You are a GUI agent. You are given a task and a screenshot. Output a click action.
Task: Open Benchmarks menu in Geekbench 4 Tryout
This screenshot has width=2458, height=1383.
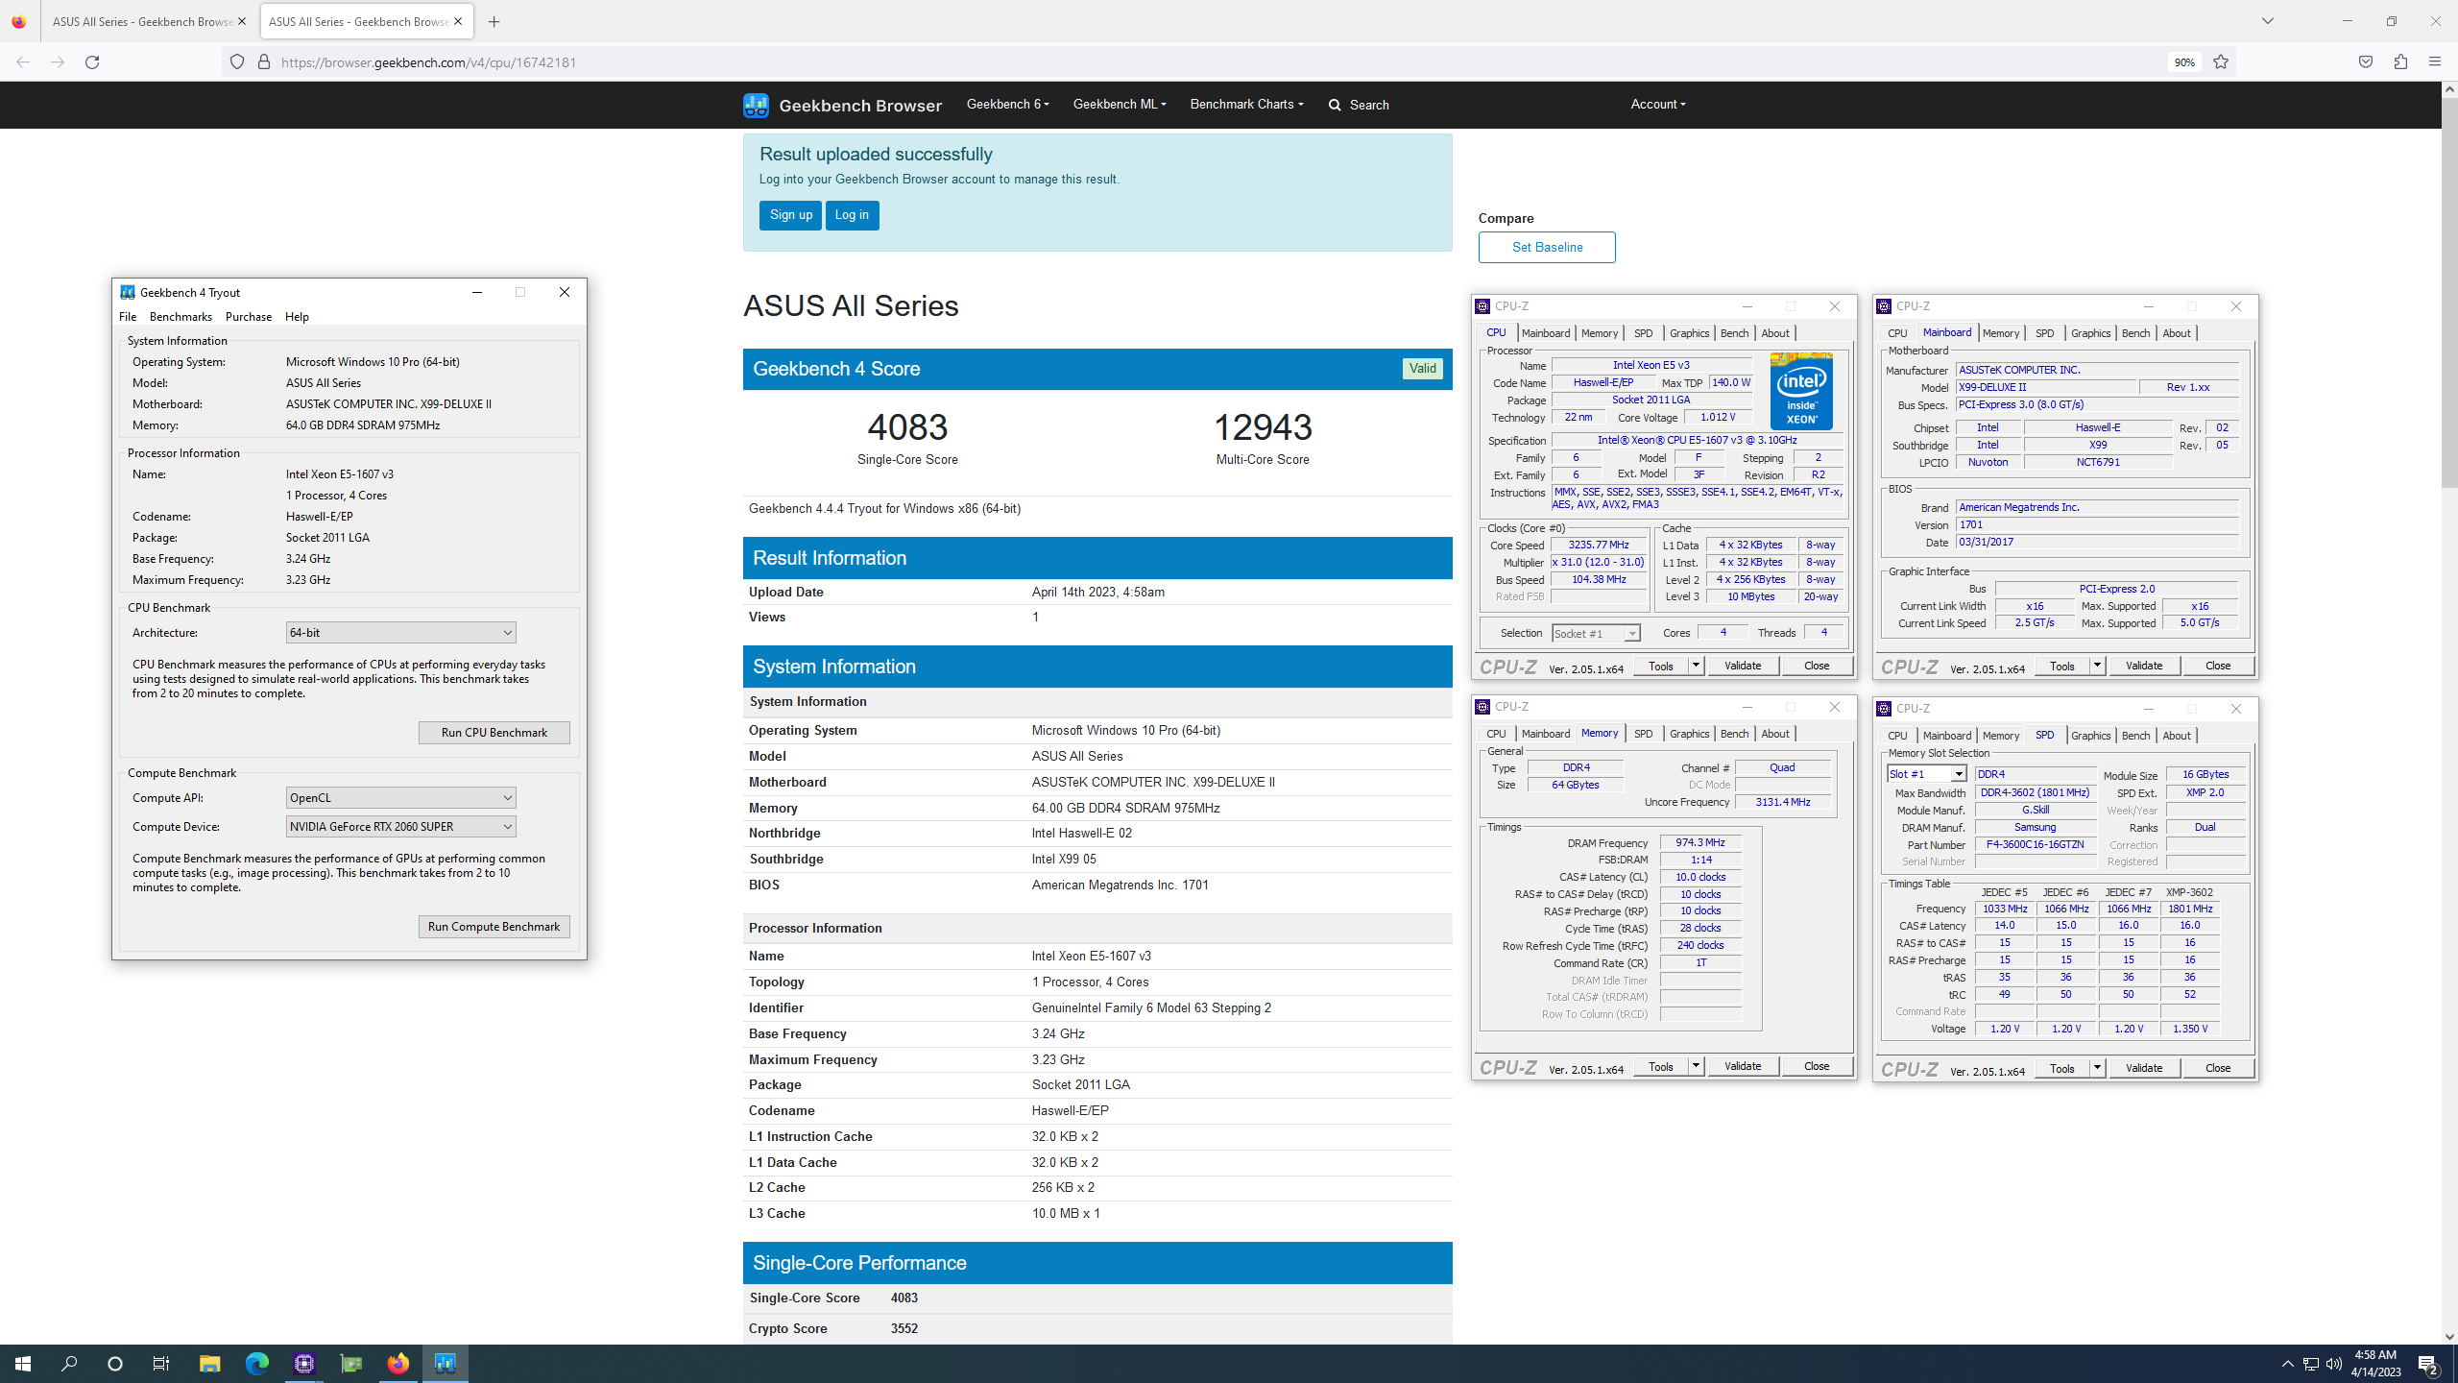[x=181, y=317]
